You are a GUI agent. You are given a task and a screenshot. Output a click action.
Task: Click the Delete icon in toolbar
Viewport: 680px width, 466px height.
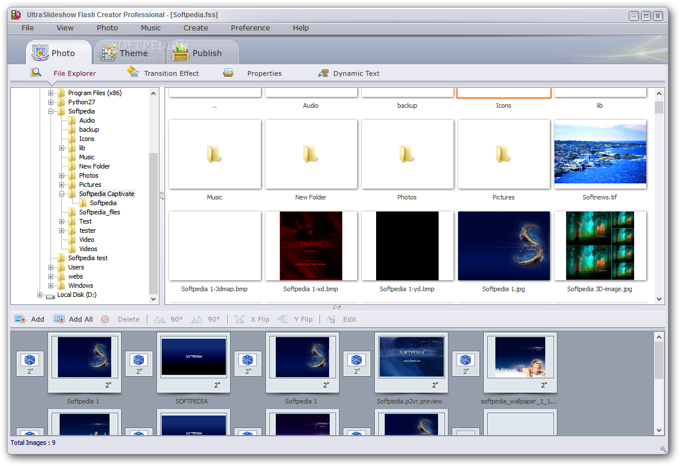105,319
